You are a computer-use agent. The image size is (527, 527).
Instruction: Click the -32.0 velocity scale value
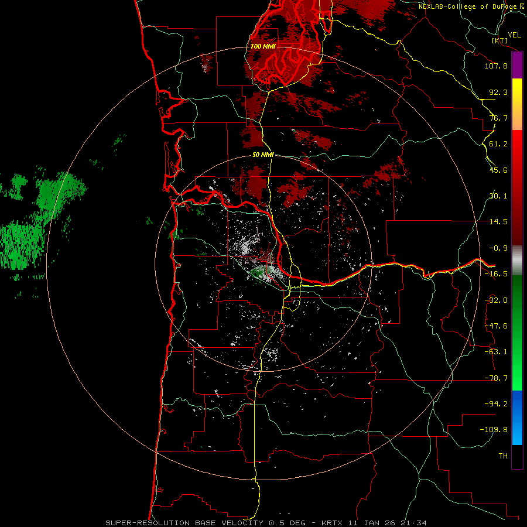[x=496, y=300]
